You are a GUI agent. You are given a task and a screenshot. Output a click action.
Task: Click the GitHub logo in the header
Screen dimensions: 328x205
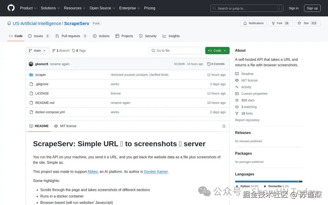[x=11, y=8]
